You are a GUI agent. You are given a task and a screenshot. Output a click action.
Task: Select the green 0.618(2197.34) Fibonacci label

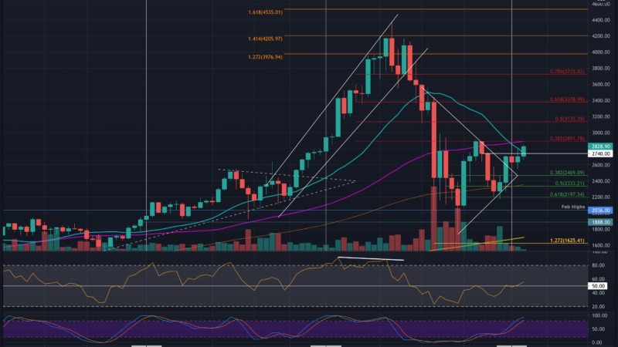pos(567,194)
